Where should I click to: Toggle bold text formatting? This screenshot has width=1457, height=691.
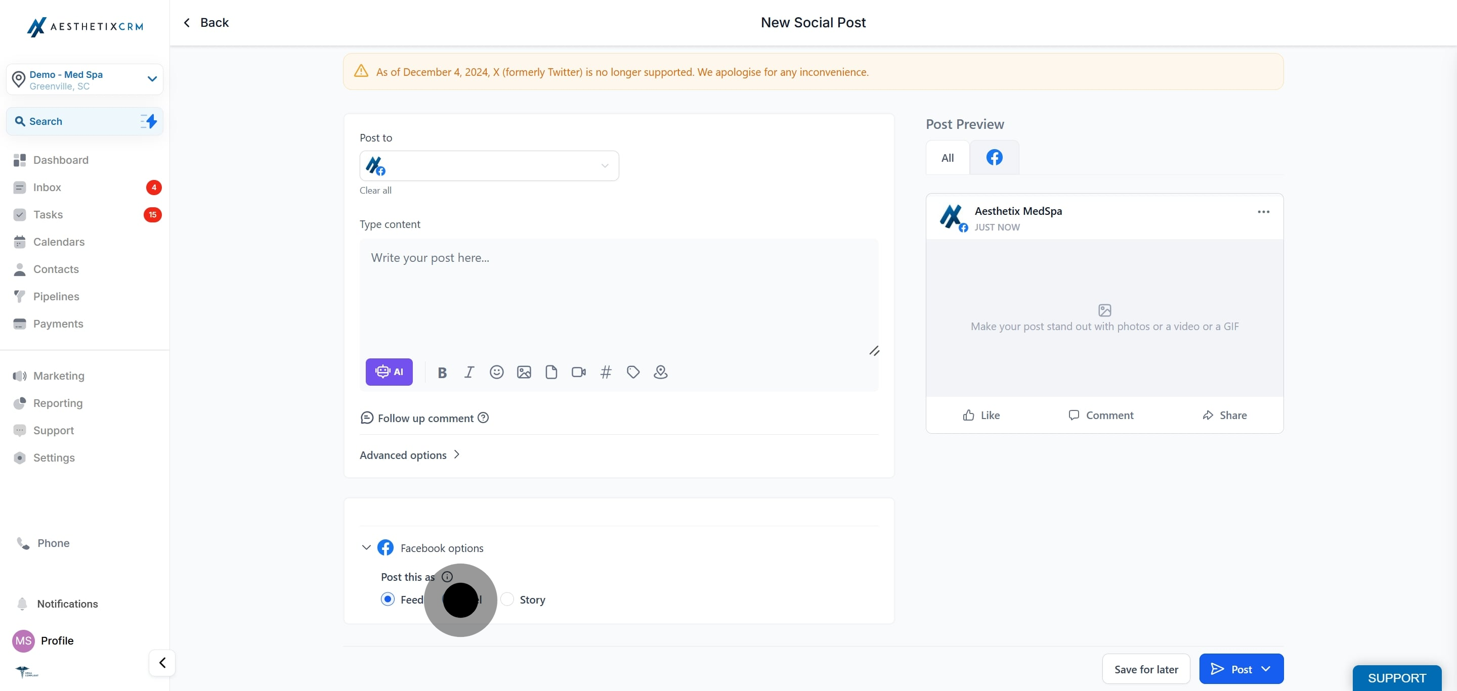pyautogui.click(x=442, y=373)
